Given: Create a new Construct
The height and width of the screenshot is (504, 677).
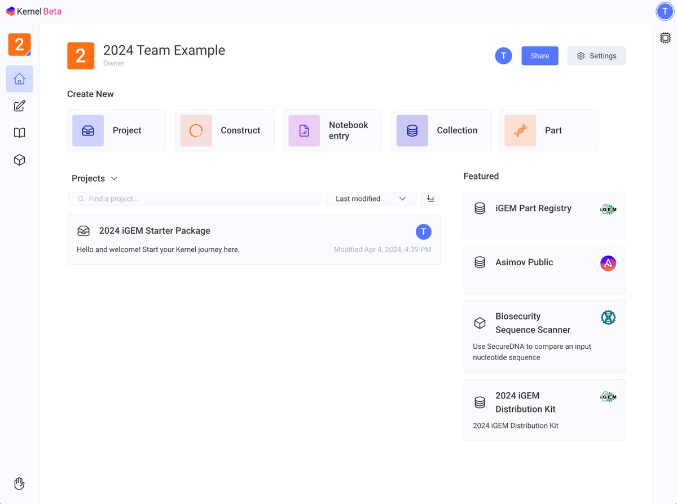Looking at the screenshot, I should 225,130.
